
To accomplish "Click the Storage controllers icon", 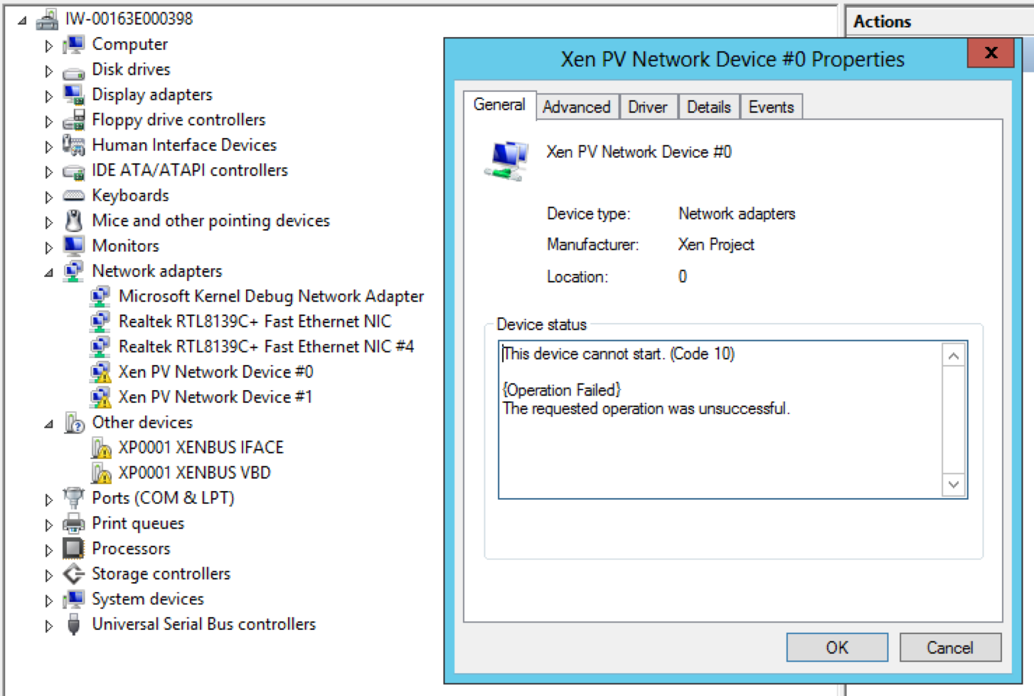I will 73,574.
